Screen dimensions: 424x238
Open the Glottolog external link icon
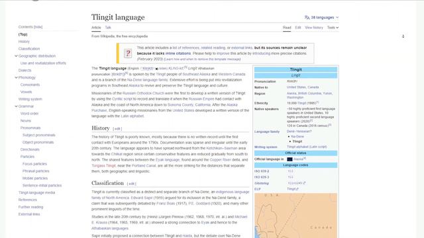point(304,183)
